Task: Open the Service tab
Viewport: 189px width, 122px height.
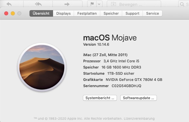Action: click(153, 13)
